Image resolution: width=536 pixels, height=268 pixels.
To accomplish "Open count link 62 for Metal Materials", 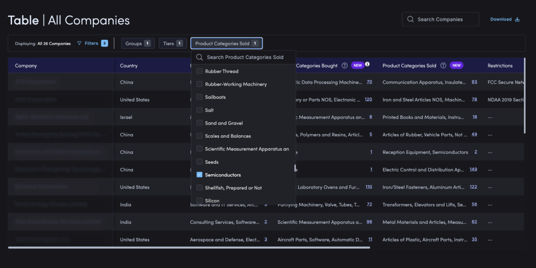I will [474, 222].
